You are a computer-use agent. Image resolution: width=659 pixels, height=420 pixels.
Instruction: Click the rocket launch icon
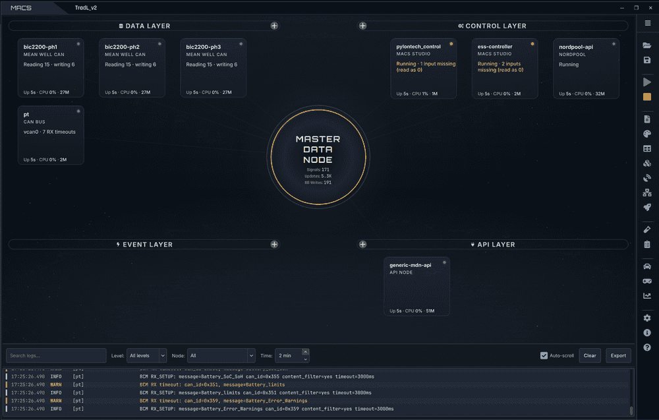(647, 207)
